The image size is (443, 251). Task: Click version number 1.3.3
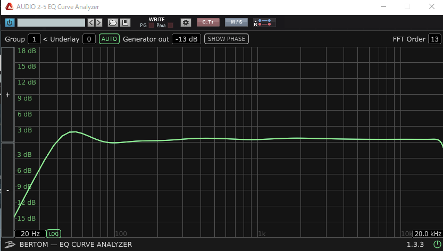click(x=415, y=245)
